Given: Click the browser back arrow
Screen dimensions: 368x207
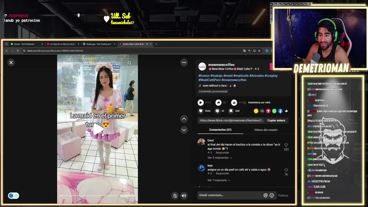Looking at the screenshot, I should coord(7,51).
